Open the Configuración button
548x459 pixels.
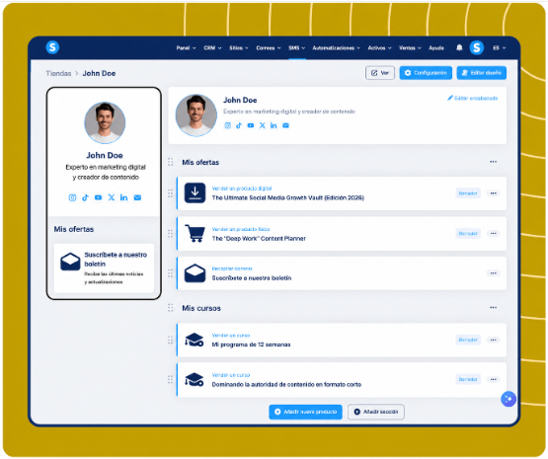point(426,73)
